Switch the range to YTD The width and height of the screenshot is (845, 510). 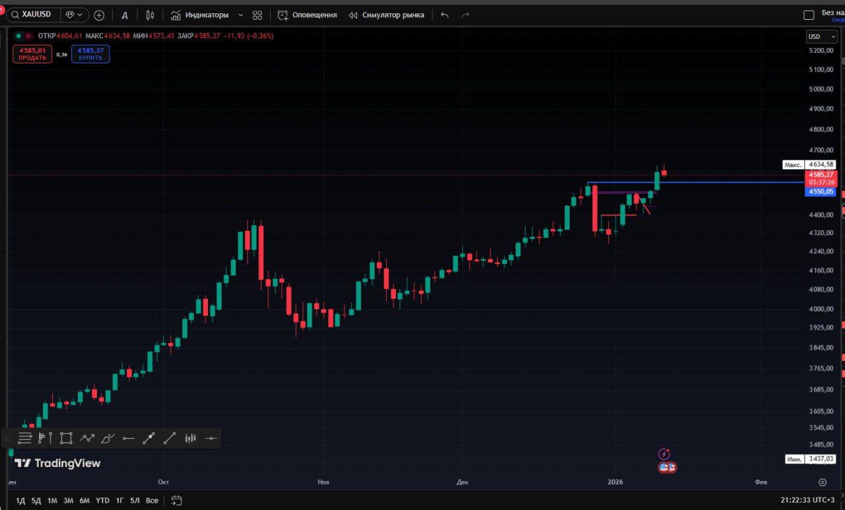click(102, 500)
